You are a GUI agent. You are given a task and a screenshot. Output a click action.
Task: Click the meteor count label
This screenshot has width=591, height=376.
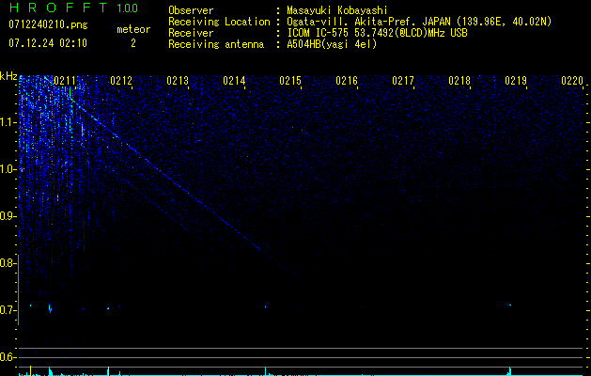point(133,29)
